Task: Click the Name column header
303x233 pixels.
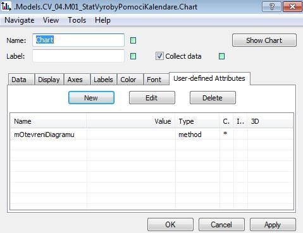Action: (x=49, y=121)
